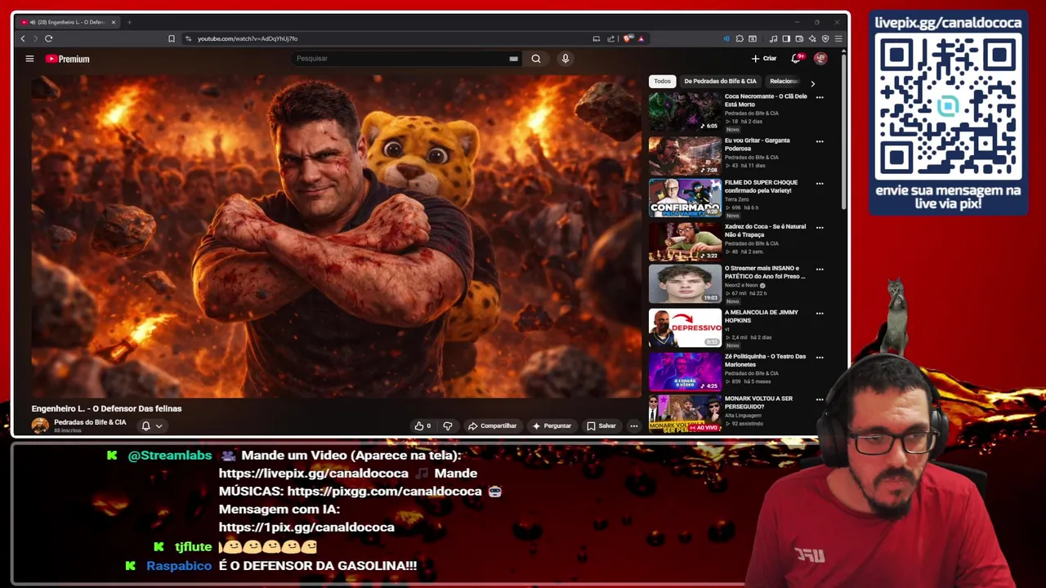The height and width of the screenshot is (588, 1046).
Task: Open the Xadrez do Coca chess thumbnail
Action: point(685,242)
